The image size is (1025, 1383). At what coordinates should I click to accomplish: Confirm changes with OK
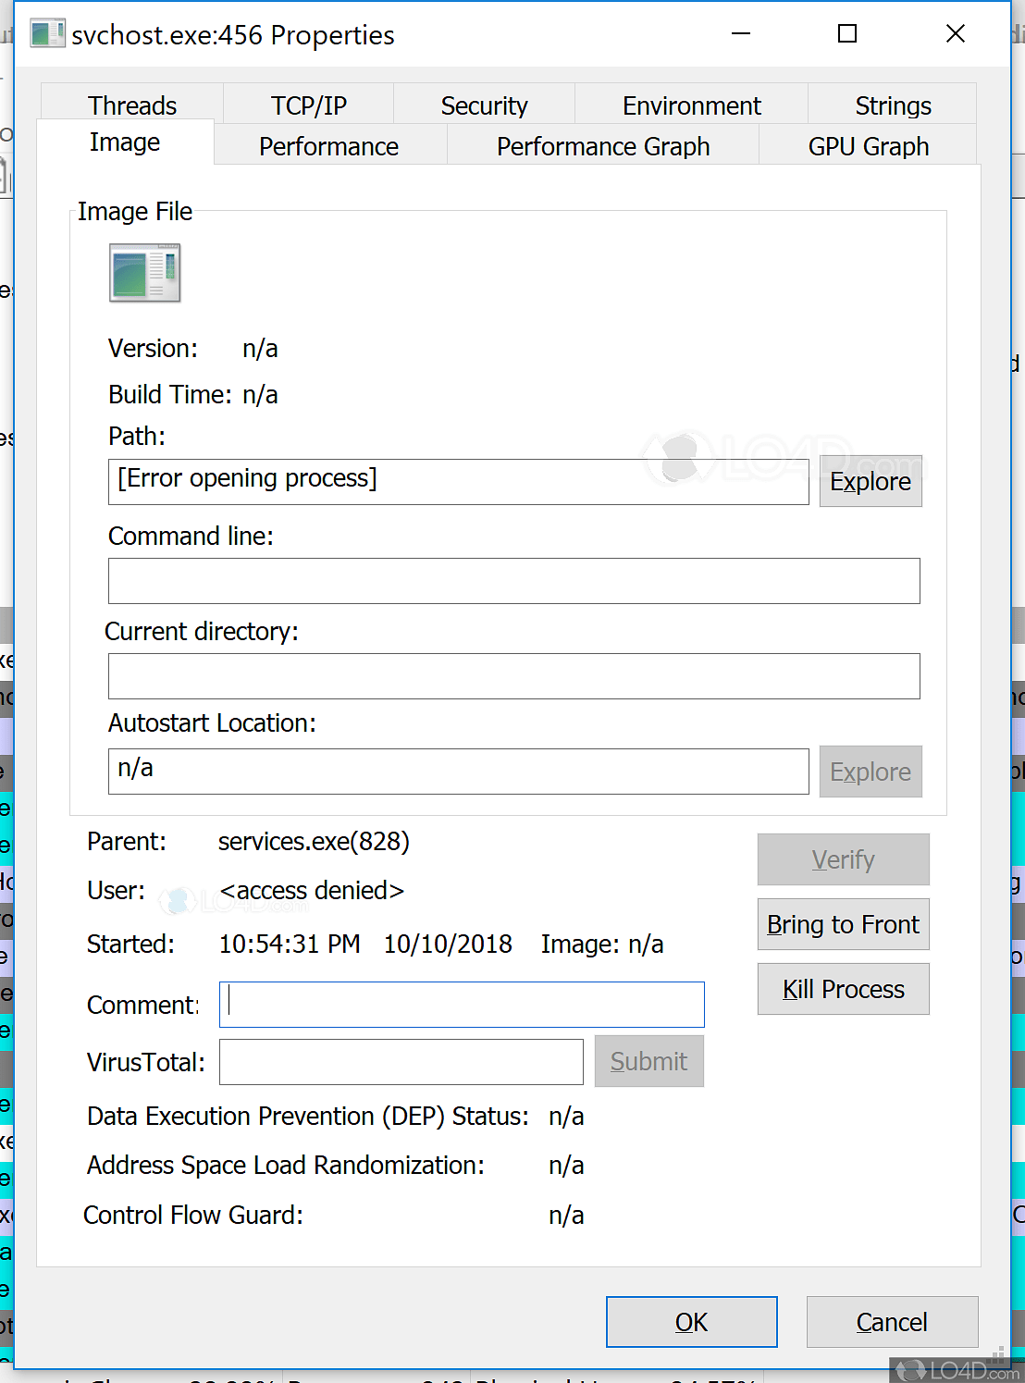(691, 1321)
